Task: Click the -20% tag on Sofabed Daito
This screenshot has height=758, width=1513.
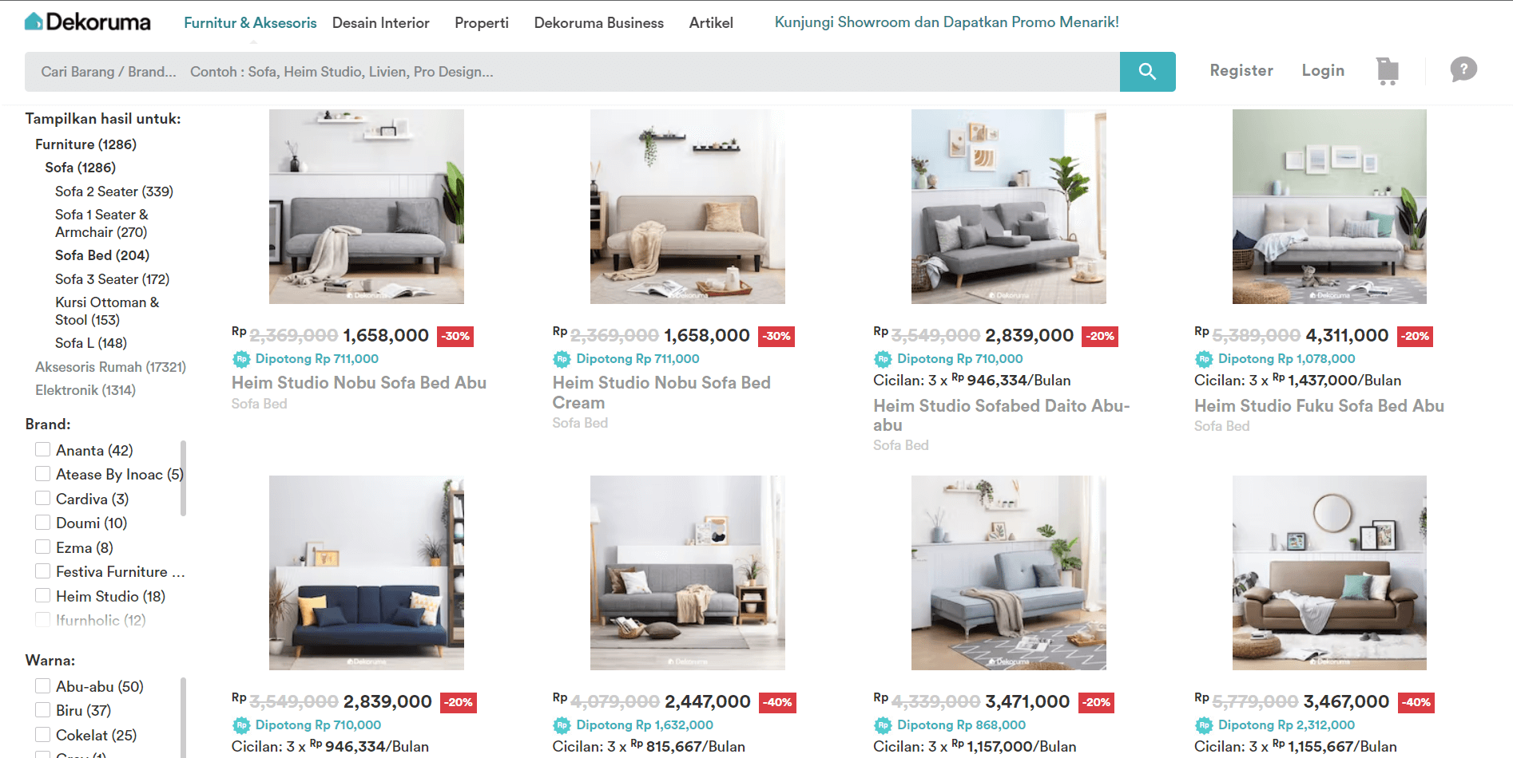Action: 1100,336
